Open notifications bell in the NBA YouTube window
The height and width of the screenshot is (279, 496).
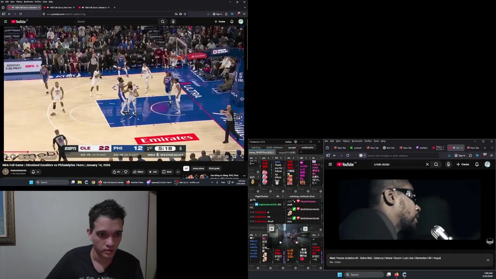point(232,22)
